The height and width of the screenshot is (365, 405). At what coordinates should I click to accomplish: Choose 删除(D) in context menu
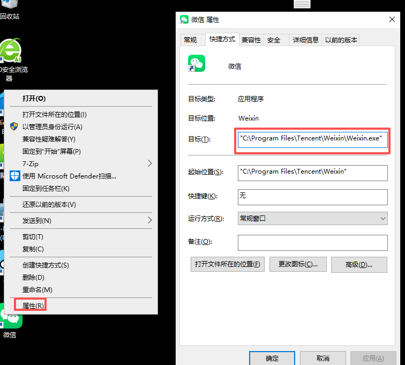[x=81, y=278]
